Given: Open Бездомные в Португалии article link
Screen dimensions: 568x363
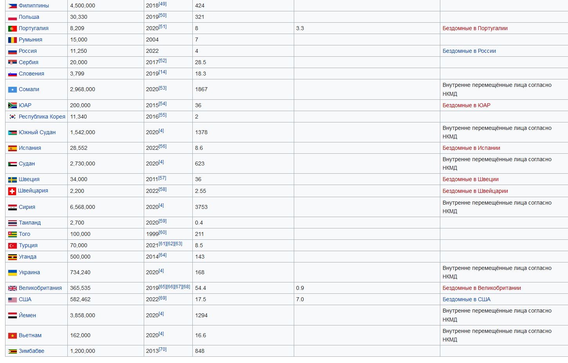Looking at the screenshot, I should (x=475, y=28).
